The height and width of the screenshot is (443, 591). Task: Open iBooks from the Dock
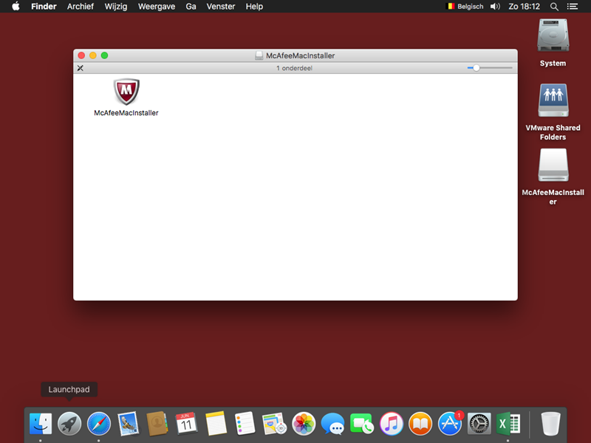[x=420, y=423]
